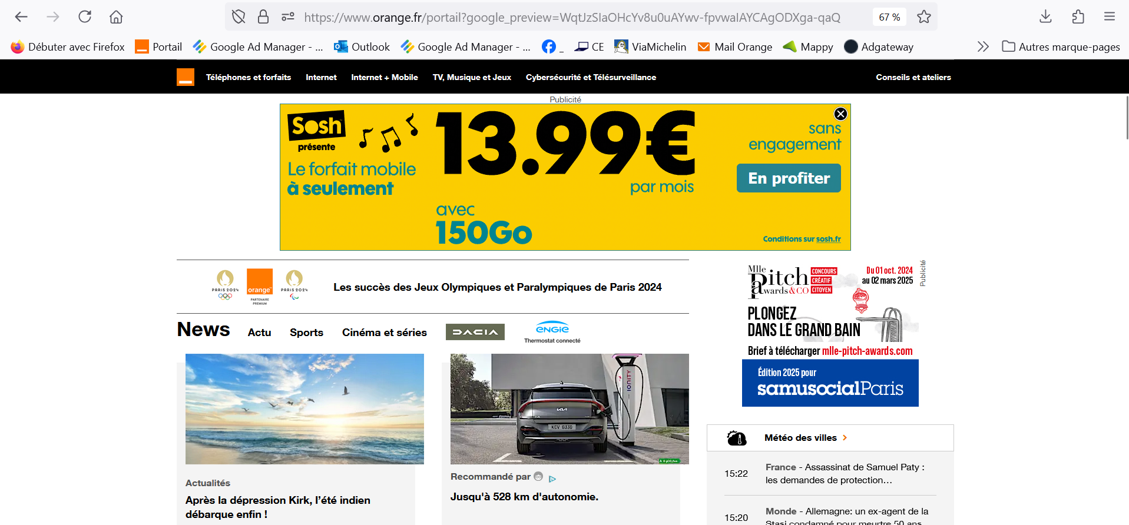The height and width of the screenshot is (525, 1129).
Task: Open the tracking protection shield icon
Action: (239, 16)
